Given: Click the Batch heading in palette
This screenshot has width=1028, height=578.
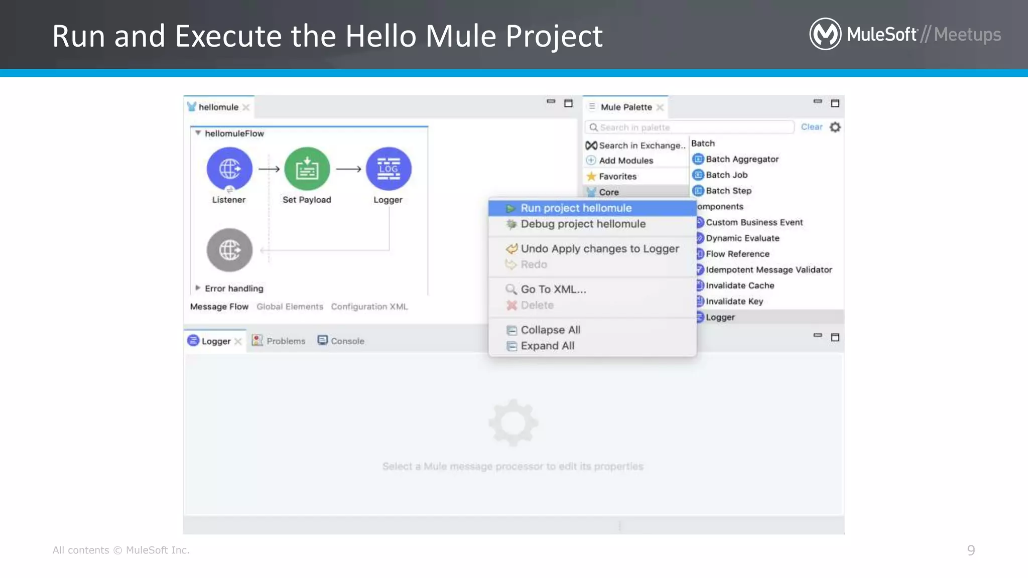Looking at the screenshot, I should click(x=703, y=143).
